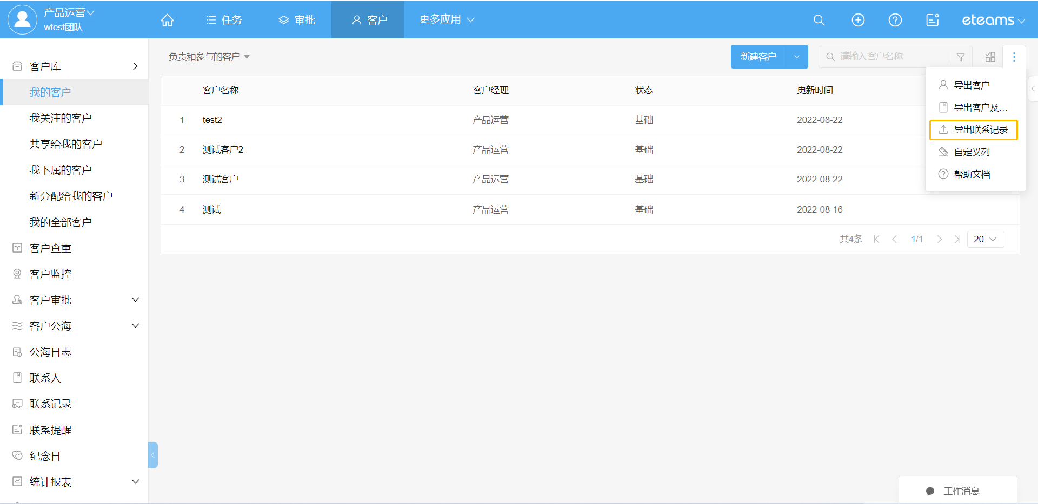Open the help question mark icon

pos(895,20)
